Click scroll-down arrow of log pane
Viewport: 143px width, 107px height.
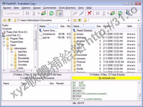[x=139, y=99]
